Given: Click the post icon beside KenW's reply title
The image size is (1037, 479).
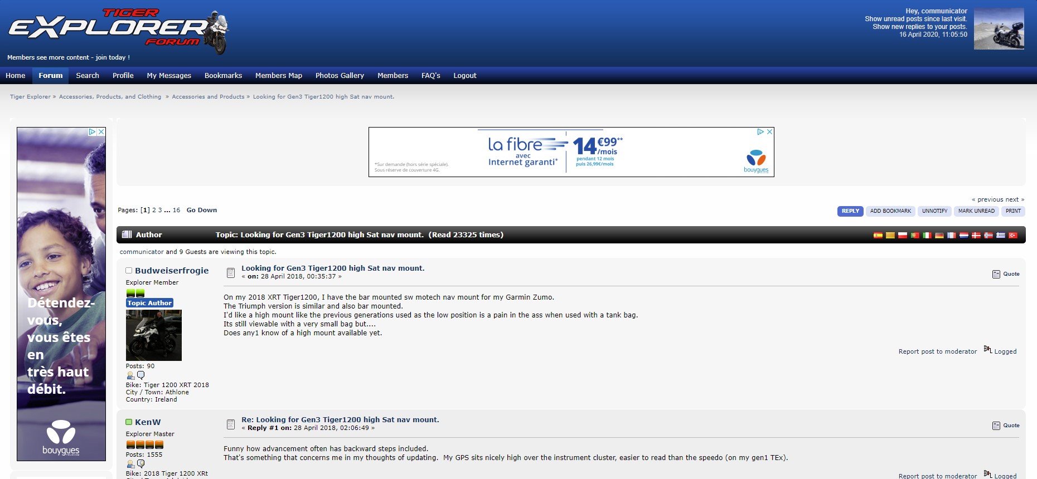Looking at the screenshot, I should [231, 424].
